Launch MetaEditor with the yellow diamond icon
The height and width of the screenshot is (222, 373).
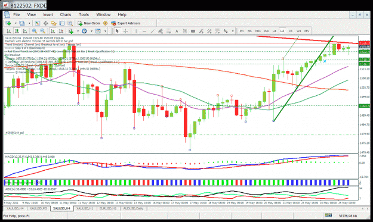tap(106, 23)
